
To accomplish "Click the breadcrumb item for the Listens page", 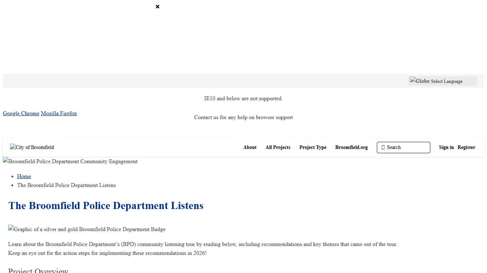I will coord(66,185).
